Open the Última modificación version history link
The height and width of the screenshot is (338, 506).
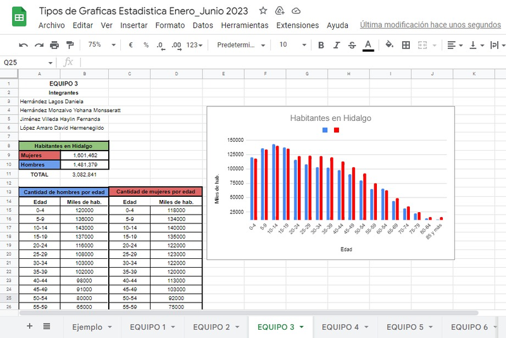click(x=430, y=25)
